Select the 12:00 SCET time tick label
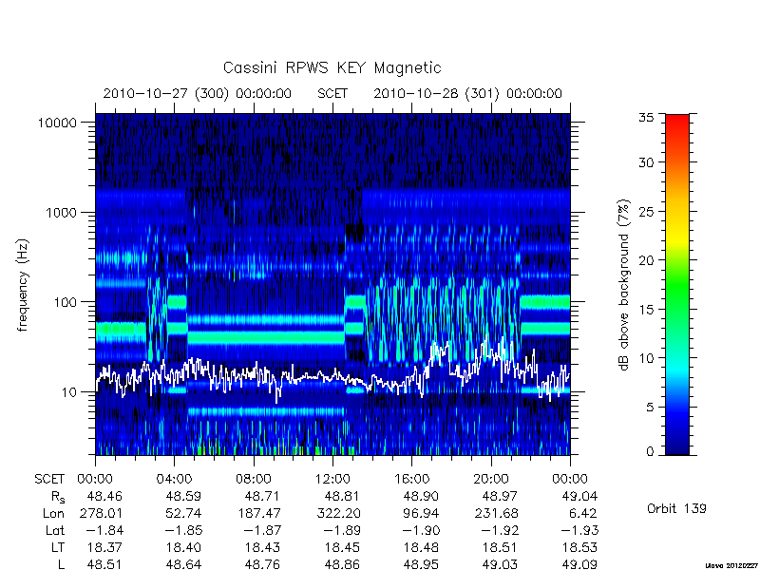The width and height of the screenshot is (760, 570). 332,479
